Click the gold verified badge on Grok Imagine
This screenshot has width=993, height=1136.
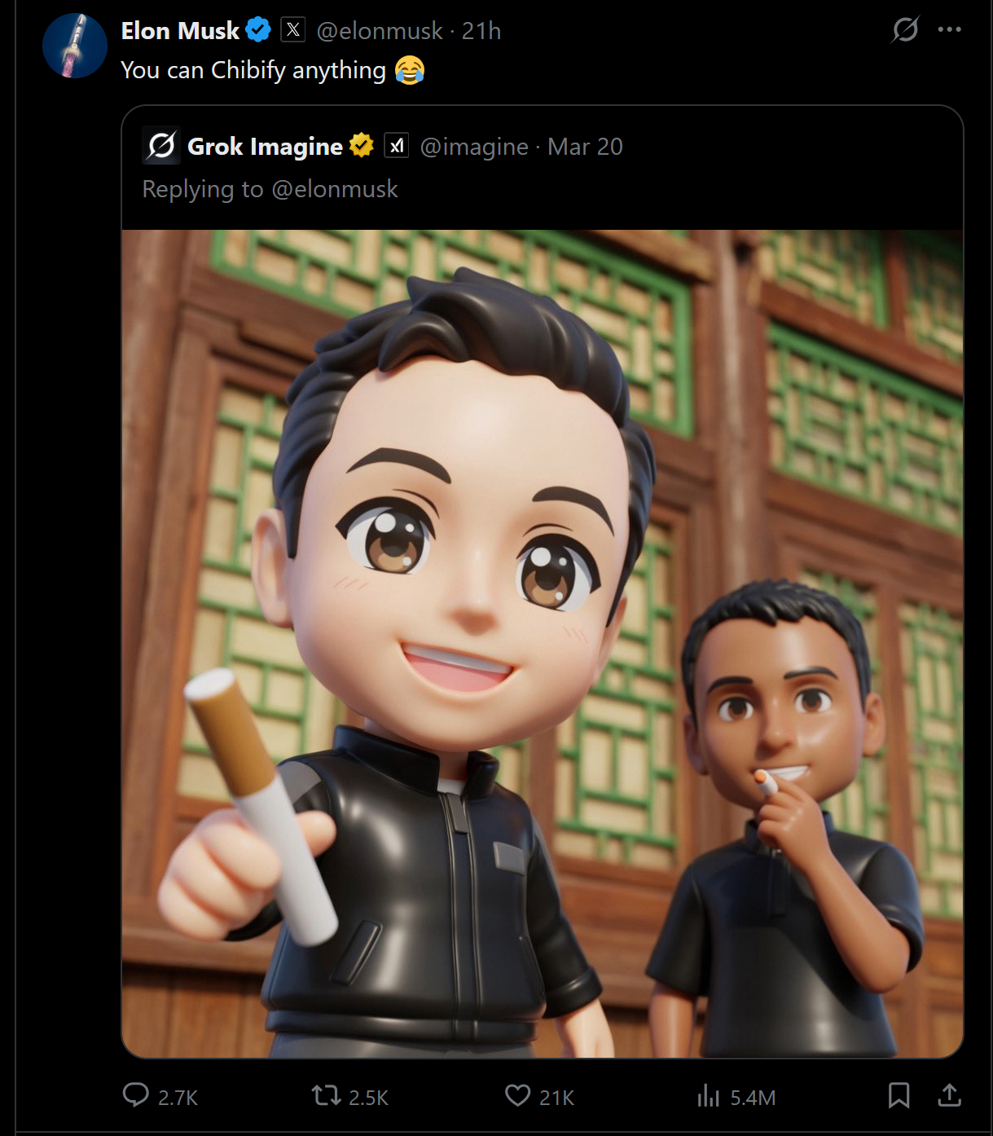point(361,145)
